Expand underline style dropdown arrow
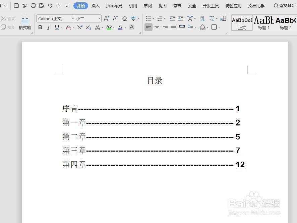 [x=62, y=27]
